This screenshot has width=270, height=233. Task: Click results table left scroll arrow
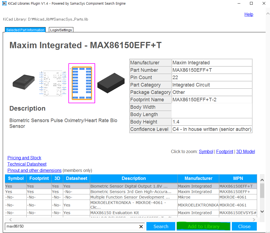pos(10,220)
